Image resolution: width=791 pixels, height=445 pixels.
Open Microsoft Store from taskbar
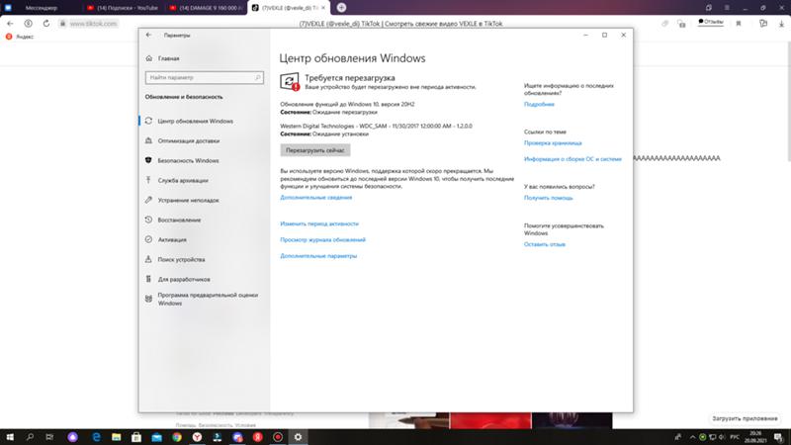pyautogui.click(x=136, y=437)
